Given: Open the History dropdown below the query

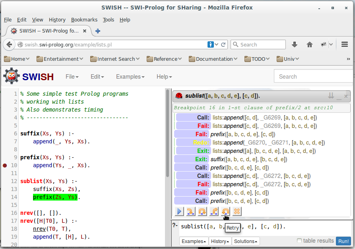Looking at the screenshot, I should (220, 241).
